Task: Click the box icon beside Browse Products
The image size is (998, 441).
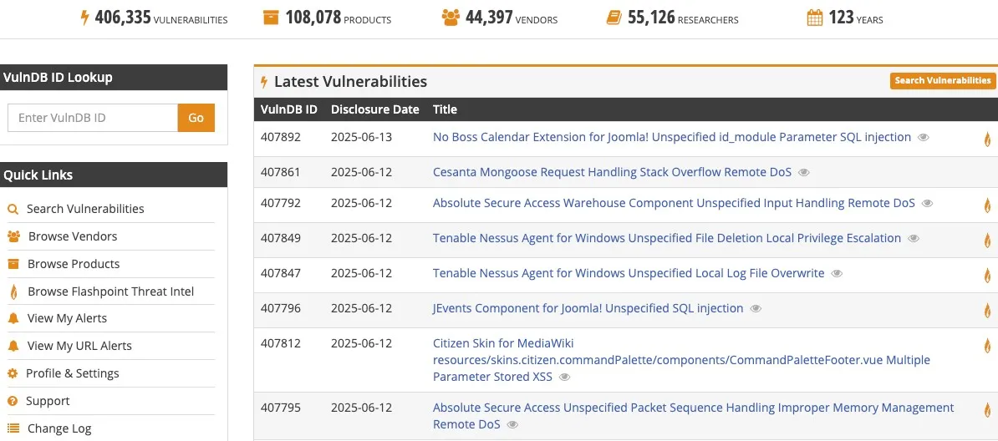Action: (x=13, y=264)
